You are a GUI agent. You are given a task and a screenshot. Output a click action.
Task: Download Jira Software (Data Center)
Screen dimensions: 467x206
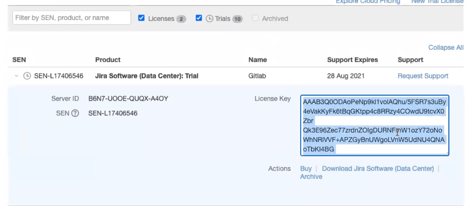(x=378, y=168)
